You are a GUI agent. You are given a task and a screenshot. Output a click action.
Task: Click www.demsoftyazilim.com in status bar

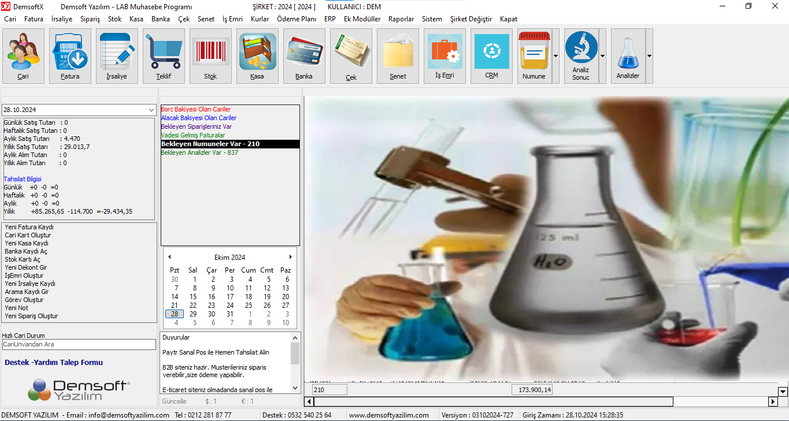389,415
